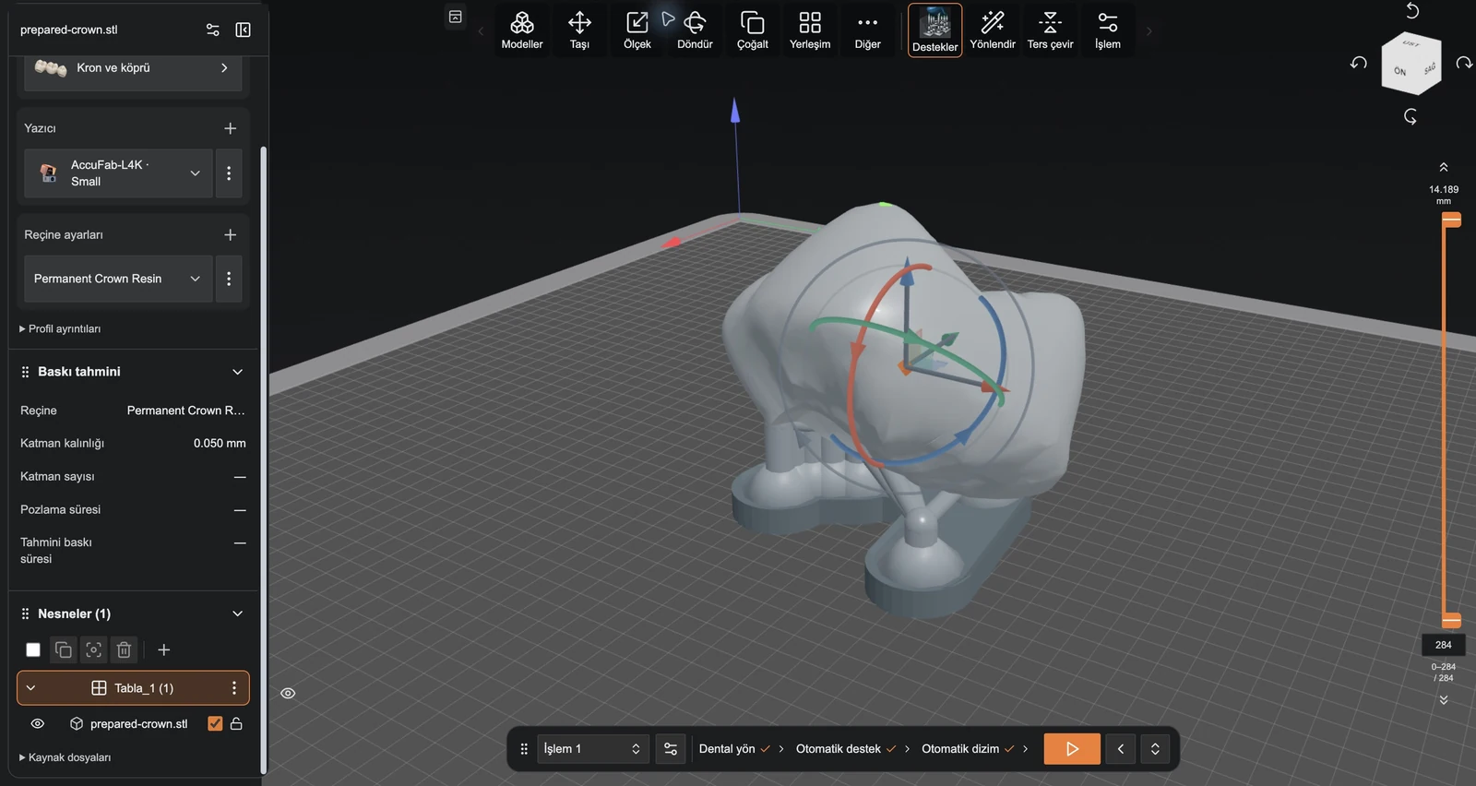
Task: Open the Yerleşim layout tool
Action: 810,30
